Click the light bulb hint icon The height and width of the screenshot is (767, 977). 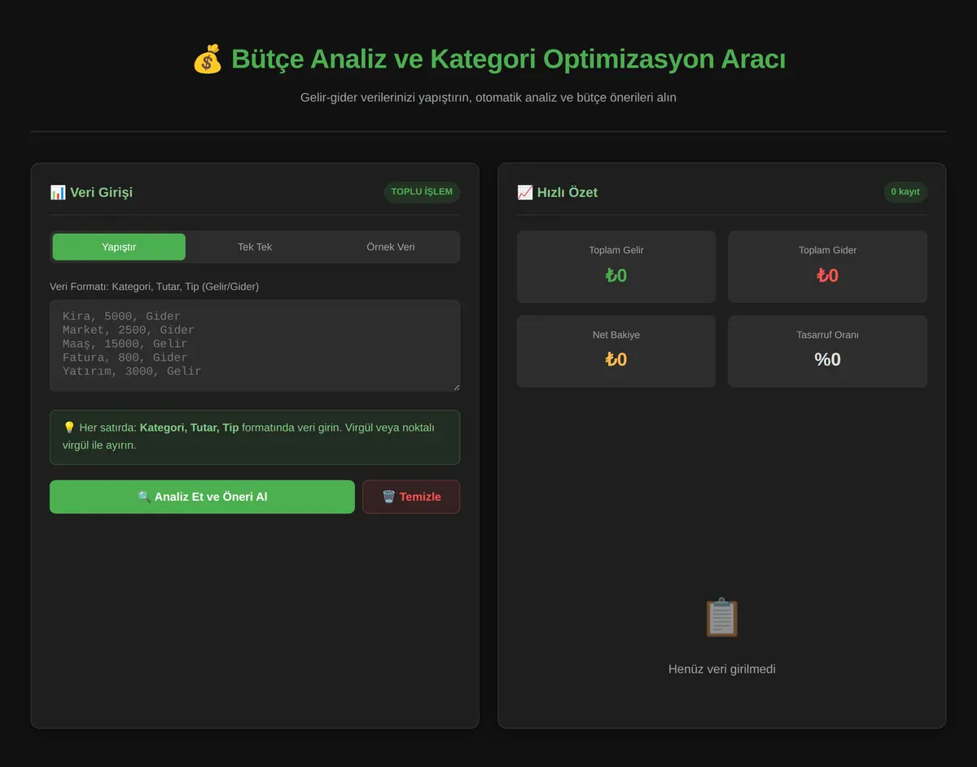point(69,427)
